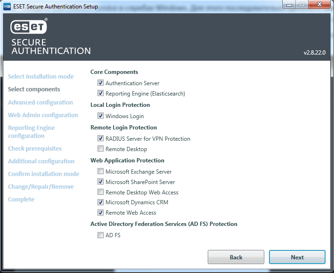Image resolution: width=334 pixels, height=273 pixels.
Task: Go to Additional configuration step
Action: pyautogui.click(x=41, y=161)
